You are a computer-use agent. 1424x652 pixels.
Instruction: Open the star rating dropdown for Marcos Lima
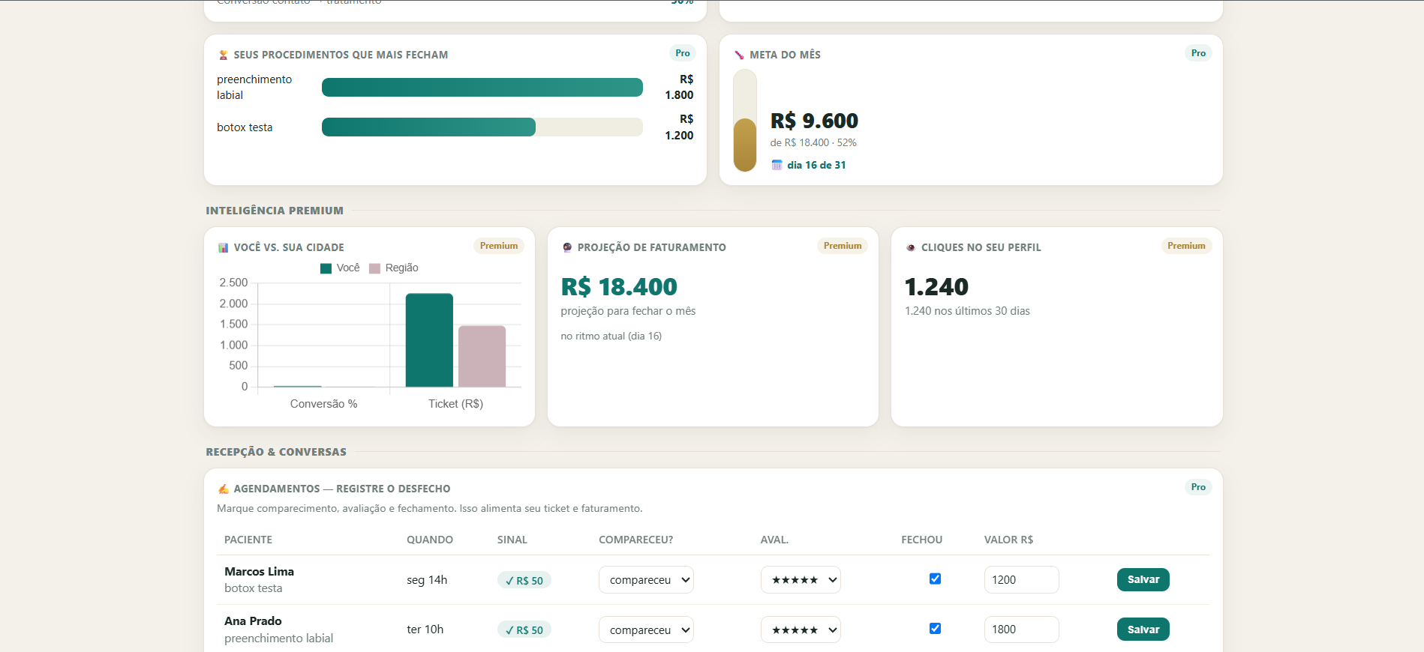tap(801, 580)
